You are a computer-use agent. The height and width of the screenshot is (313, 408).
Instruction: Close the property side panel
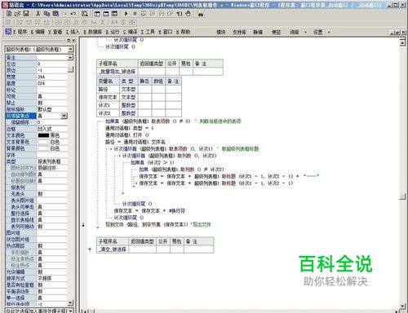pyautogui.click(x=73, y=41)
